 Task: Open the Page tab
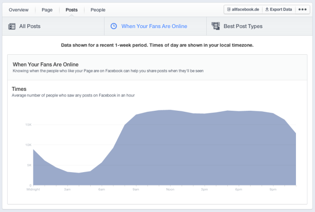click(47, 10)
